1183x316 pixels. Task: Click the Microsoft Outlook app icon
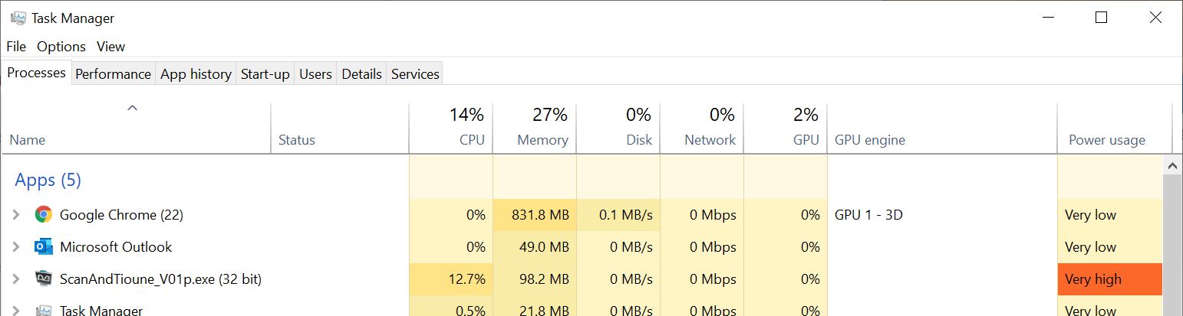(x=43, y=247)
